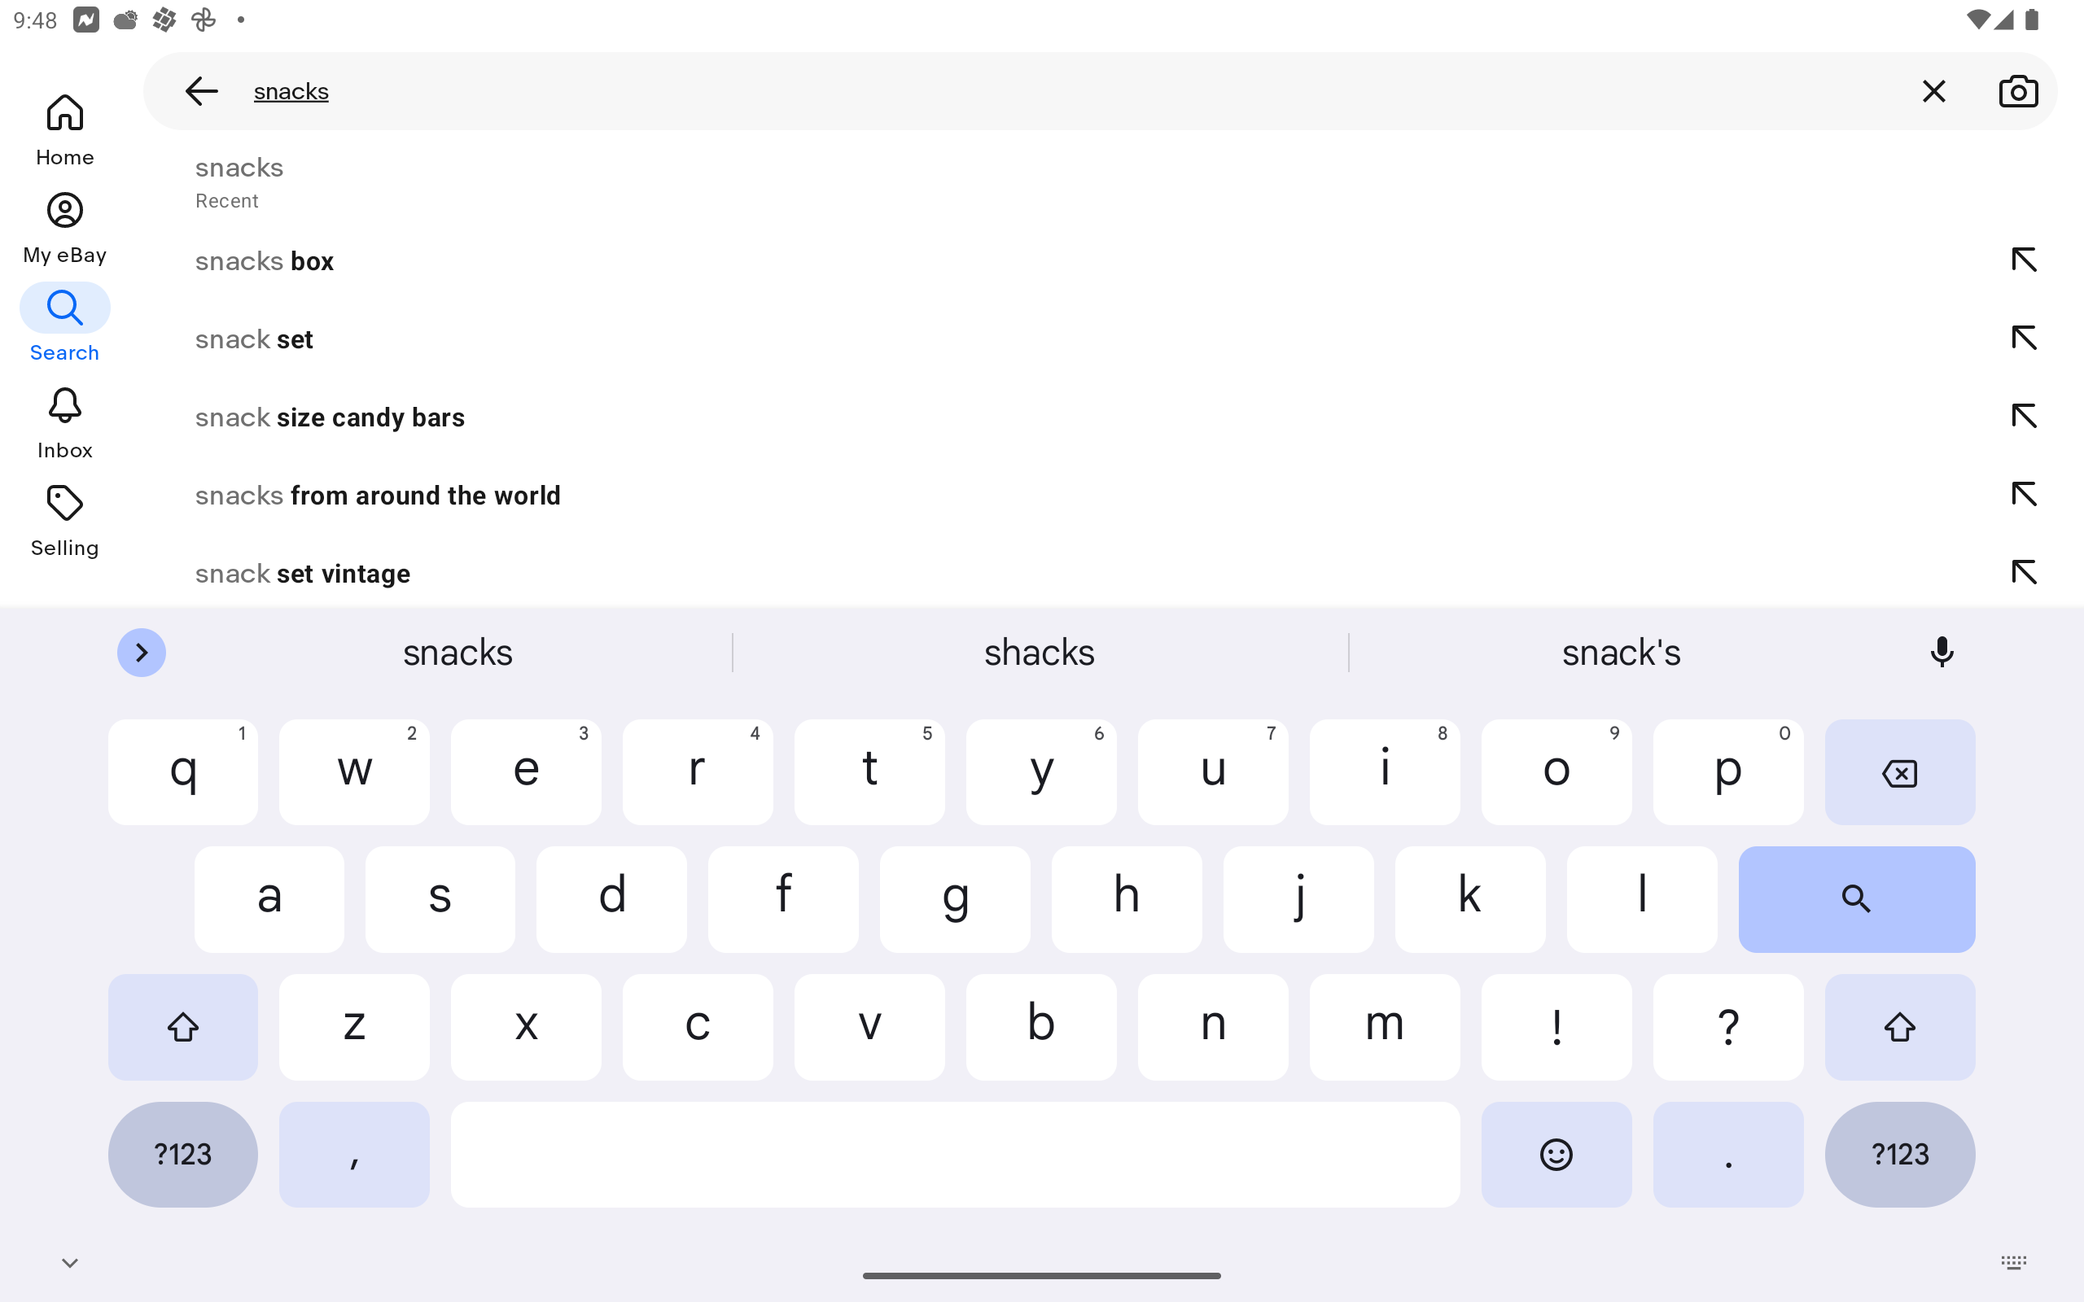Open My eBay section

[x=64, y=227]
